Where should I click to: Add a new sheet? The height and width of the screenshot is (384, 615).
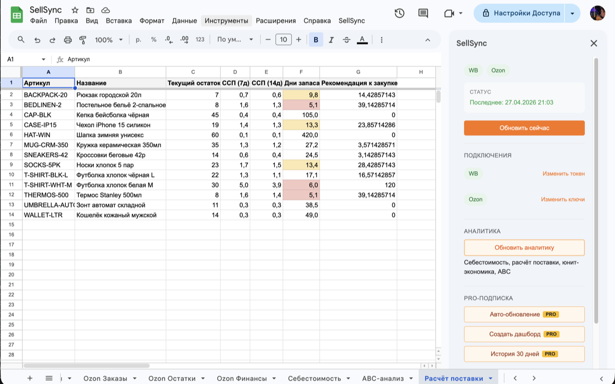30,378
